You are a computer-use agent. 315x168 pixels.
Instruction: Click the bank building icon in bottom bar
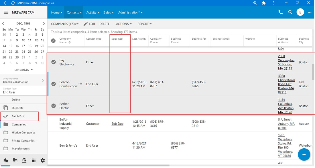pos(24,160)
